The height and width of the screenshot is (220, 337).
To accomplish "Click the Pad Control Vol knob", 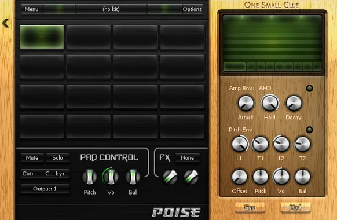I will [x=111, y=177].
